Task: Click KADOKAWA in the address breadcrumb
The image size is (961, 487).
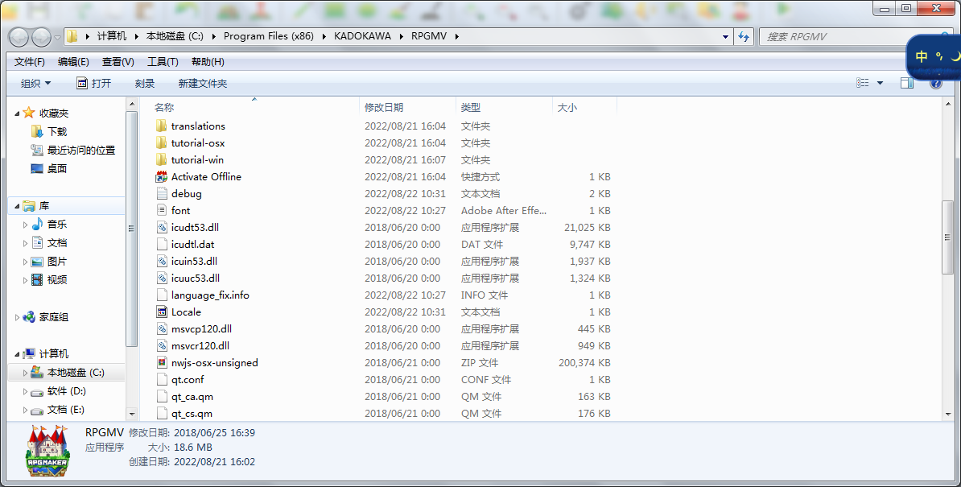Action: 362,36
